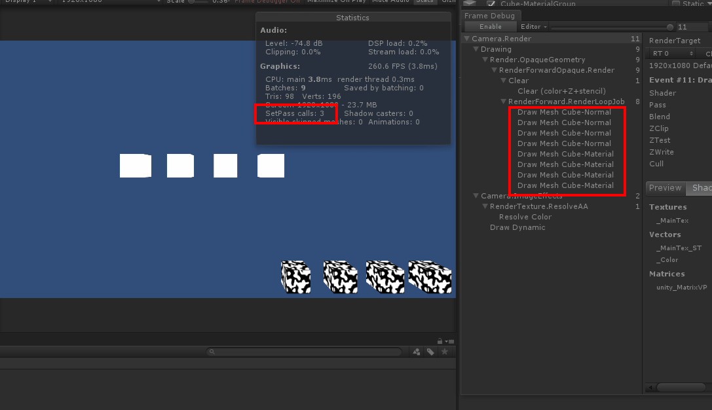The width and height of the screenshot is (712, 410).
Task: Select the bottom Draw Mesh Cube-Material event
Action: (x=565, y=185)
